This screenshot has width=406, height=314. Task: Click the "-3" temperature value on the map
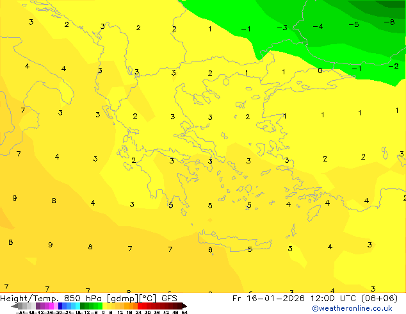point(282,28)
